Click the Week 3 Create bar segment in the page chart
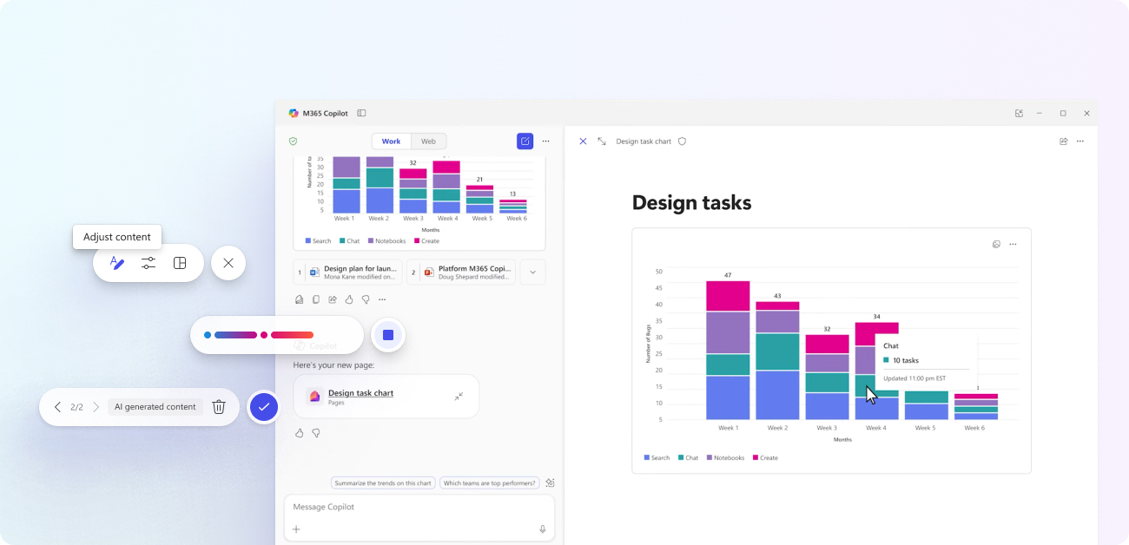The image size is (1129, 545). [x=827, y=344]
